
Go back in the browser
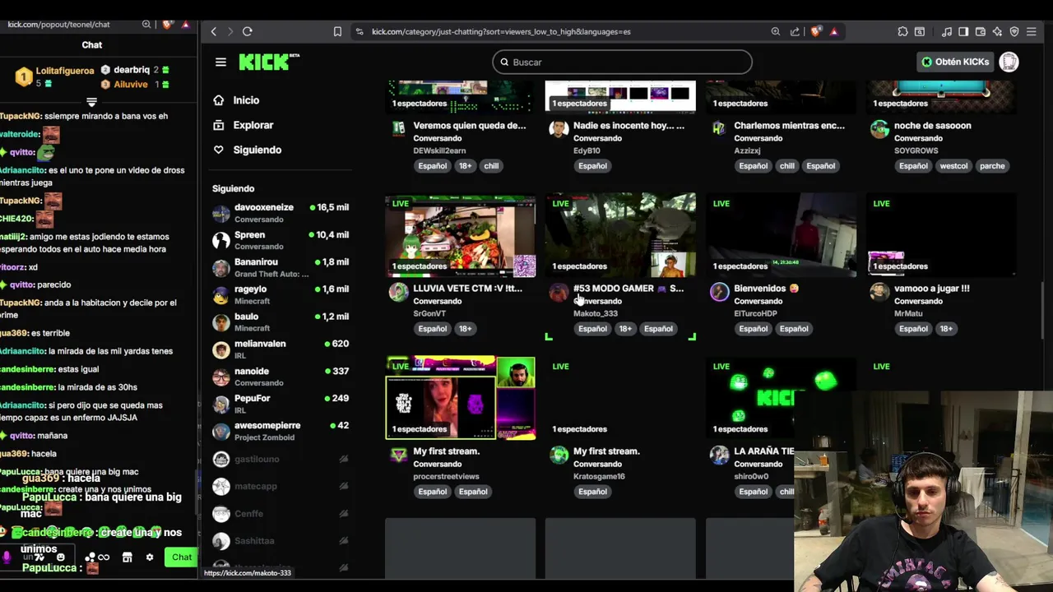213,31
